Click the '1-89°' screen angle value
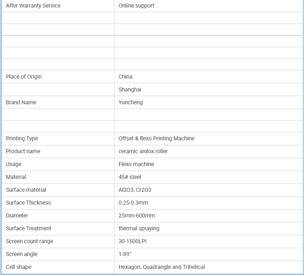This screenshot has width=304, height=276. point(125,254)
